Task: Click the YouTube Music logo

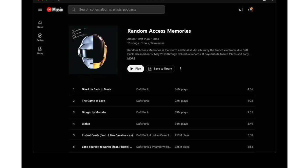Action: (x=55, y=9)
